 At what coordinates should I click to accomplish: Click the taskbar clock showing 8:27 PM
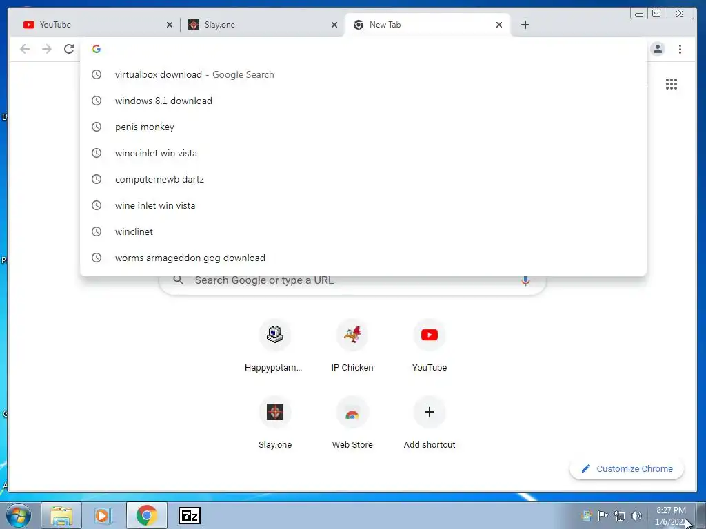pyautogui.click(x=671, y=516)
